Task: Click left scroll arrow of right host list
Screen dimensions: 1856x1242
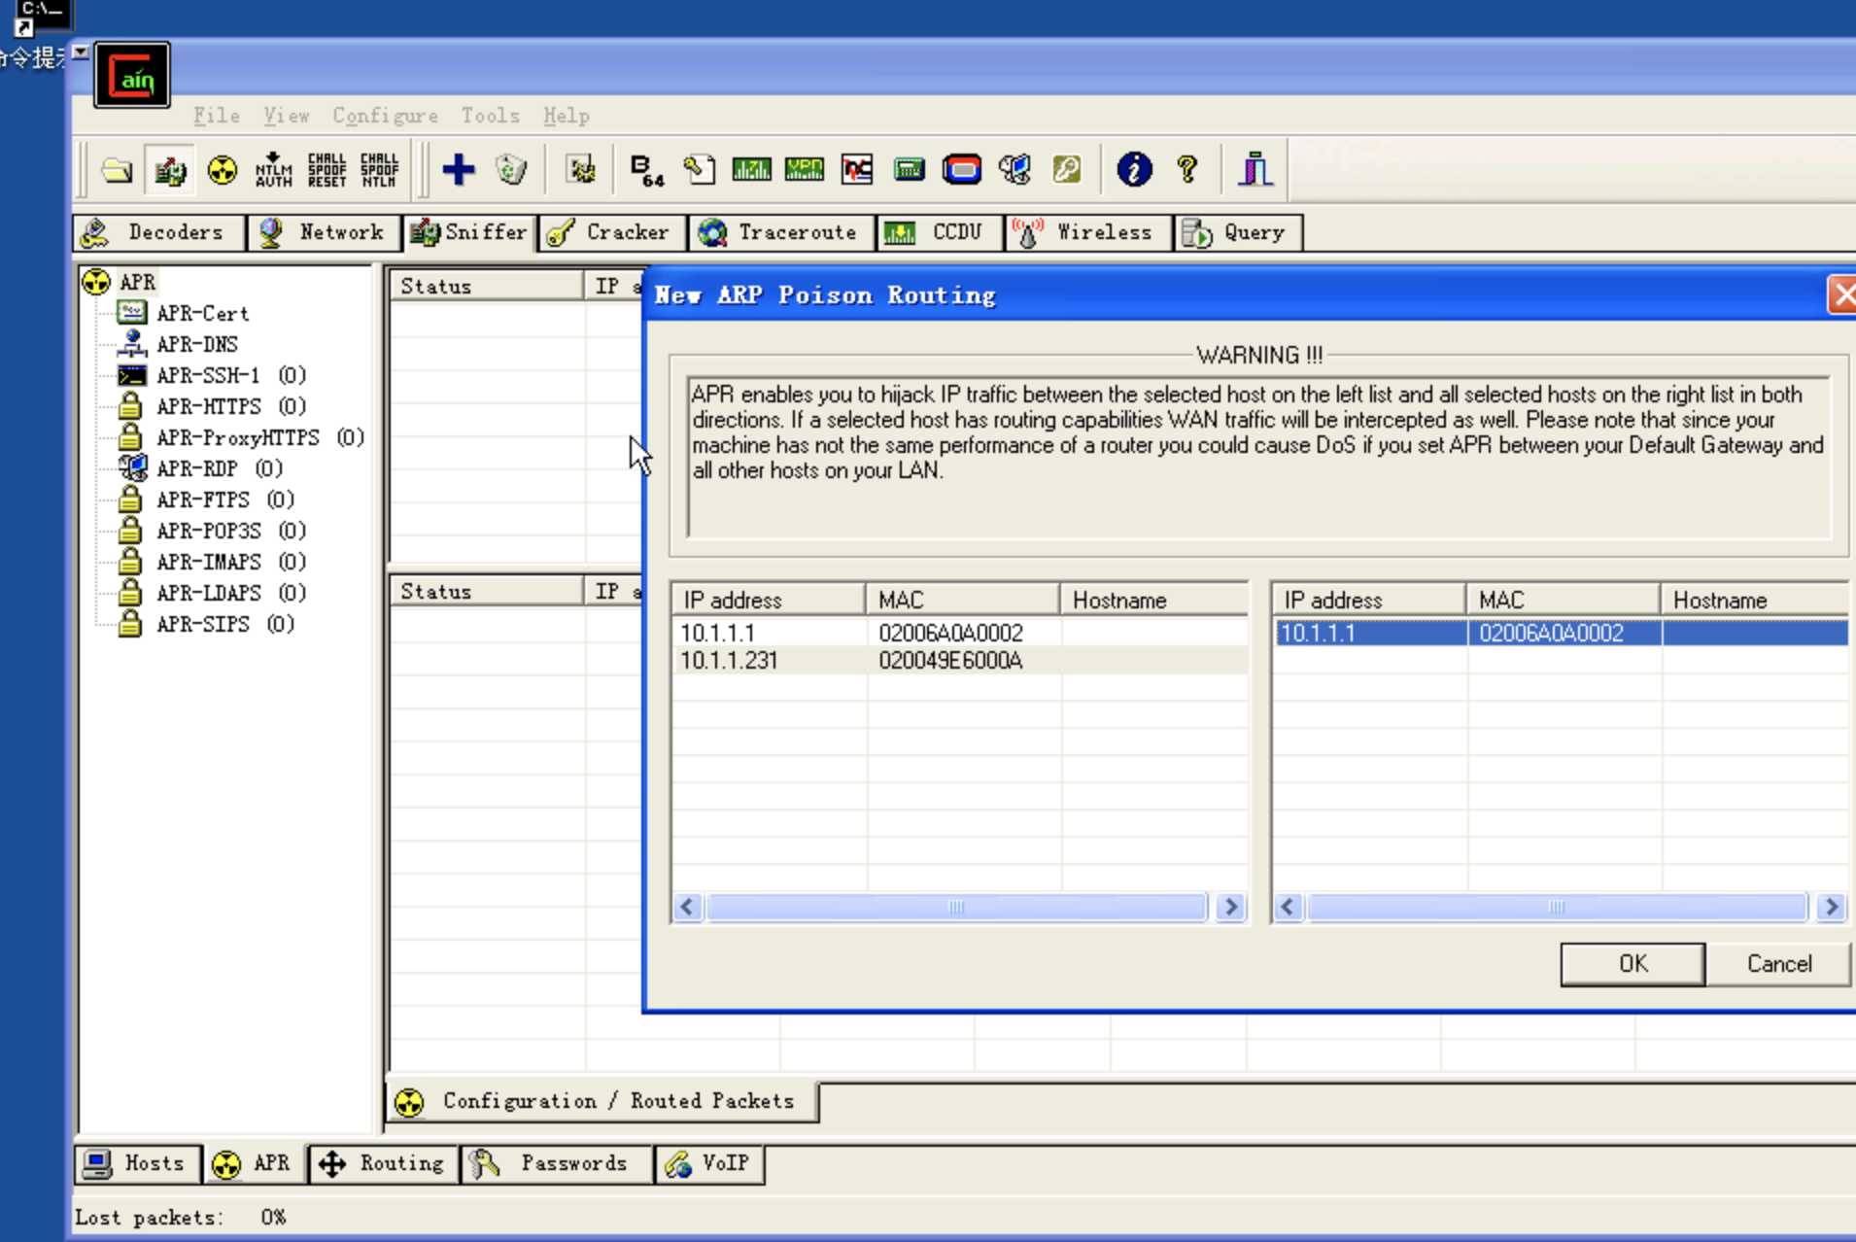Action: [x=1289, y=908]
